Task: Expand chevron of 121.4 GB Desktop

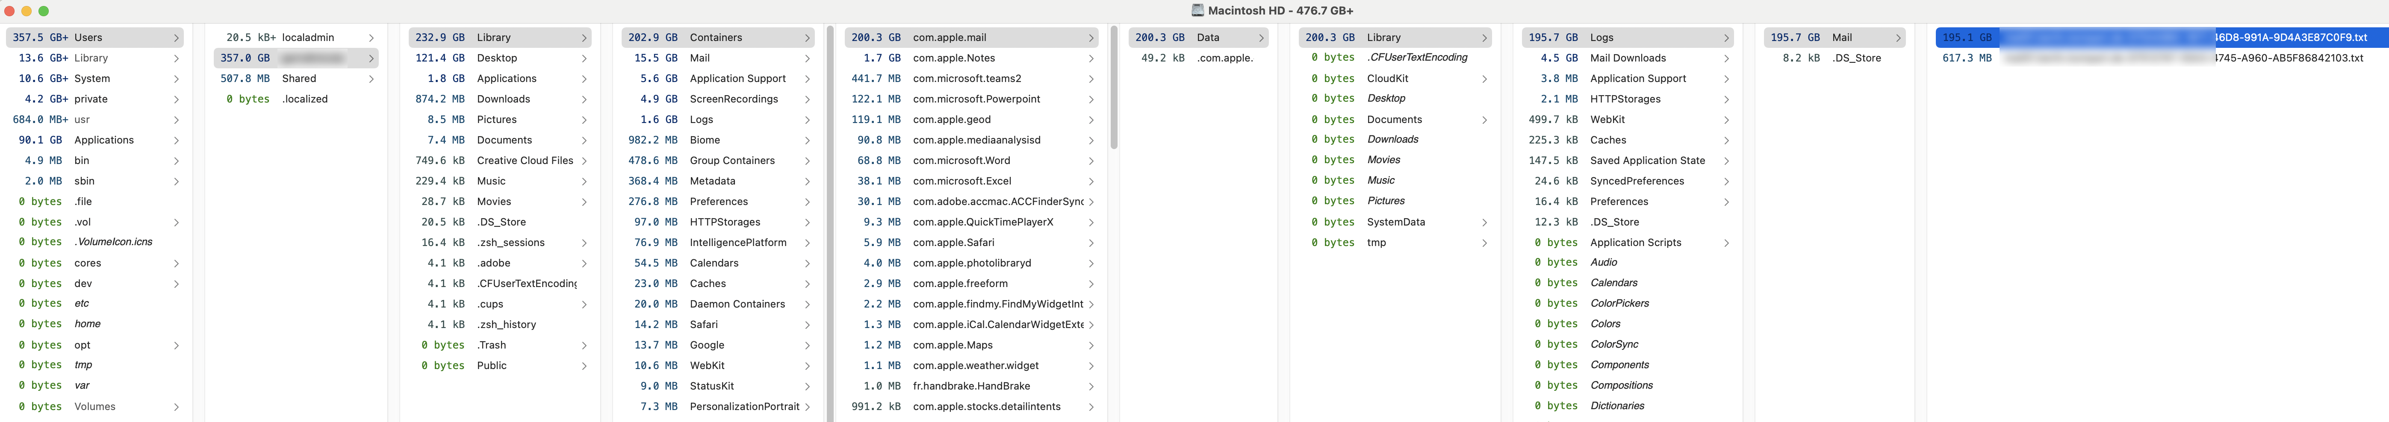Action: [x=584, y=59]
